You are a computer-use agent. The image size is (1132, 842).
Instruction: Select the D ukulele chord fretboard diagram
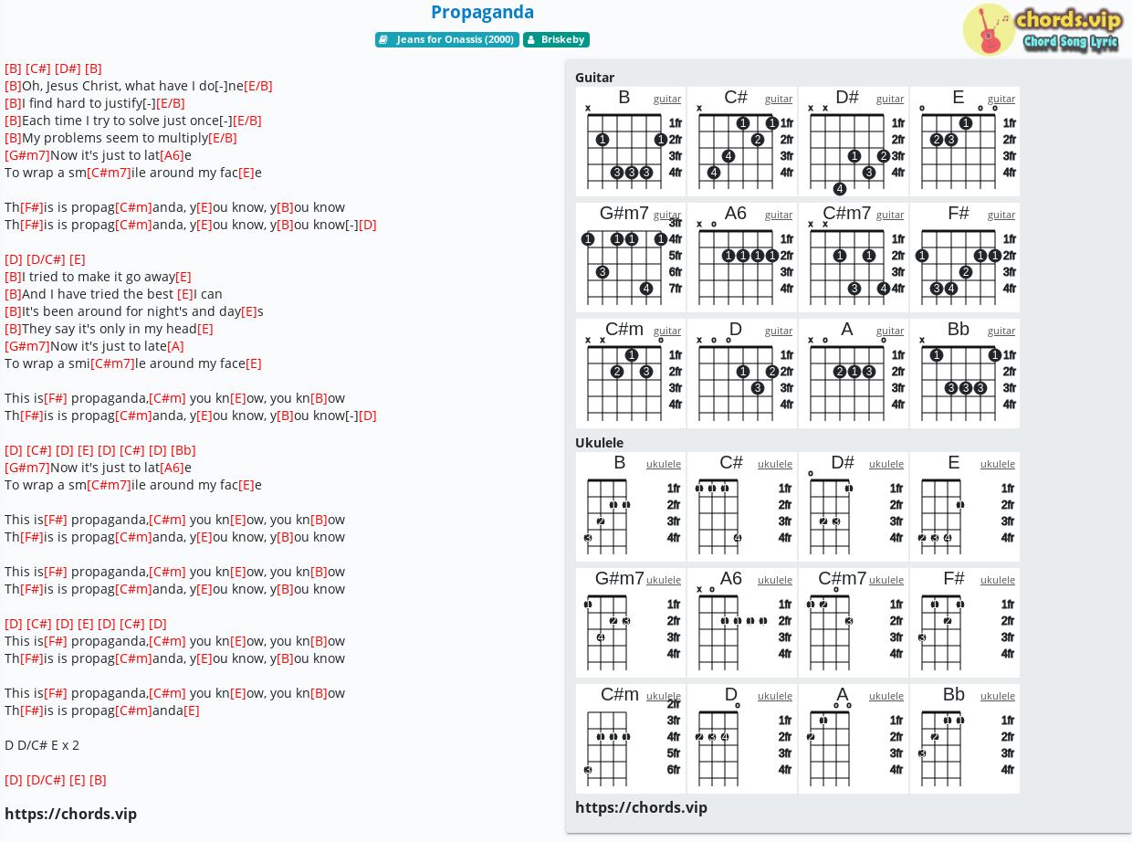[742, 739]
